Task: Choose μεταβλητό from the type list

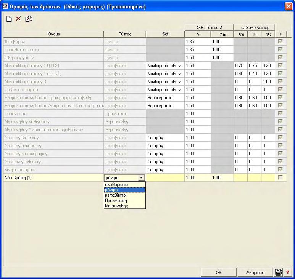Action: (x=125, y=195)
